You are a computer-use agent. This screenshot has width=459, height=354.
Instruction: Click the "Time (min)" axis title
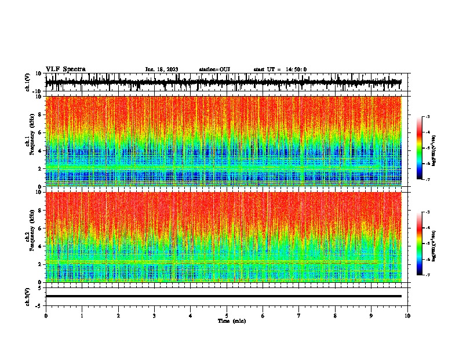click(232, 321)
